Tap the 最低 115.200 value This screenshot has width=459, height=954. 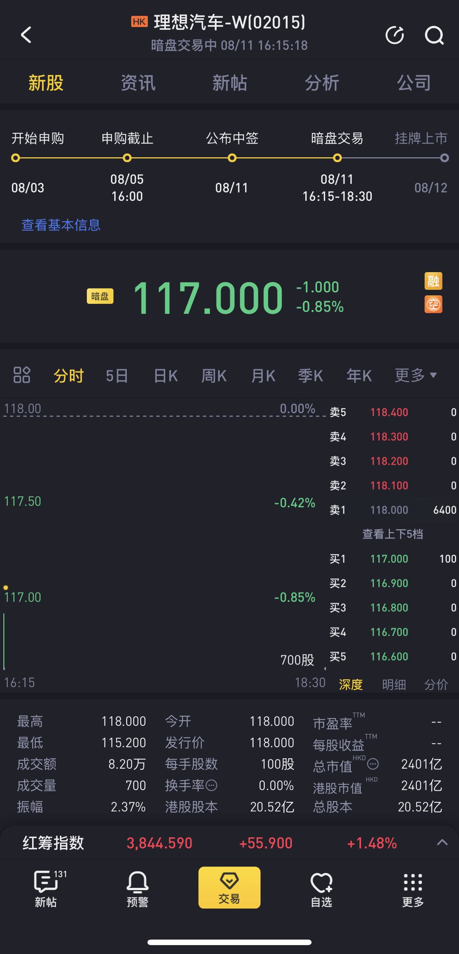point(124,742)
